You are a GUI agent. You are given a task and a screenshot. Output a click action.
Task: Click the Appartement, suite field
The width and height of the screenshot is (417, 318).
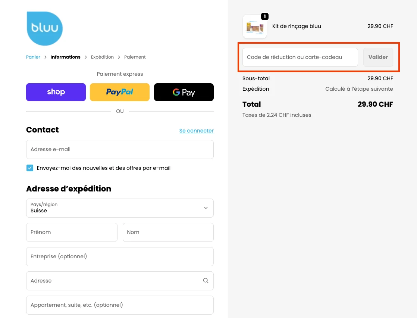click(119, 305)
